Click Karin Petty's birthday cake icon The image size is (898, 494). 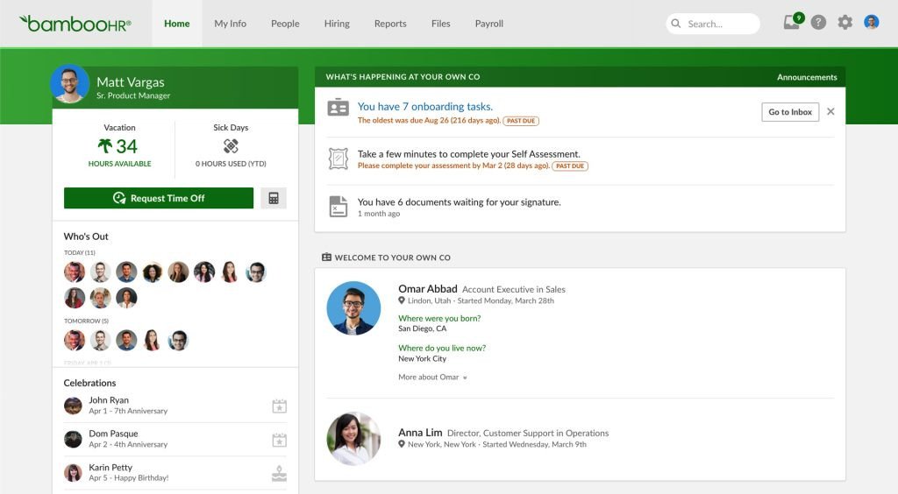[x=279, y=473]
